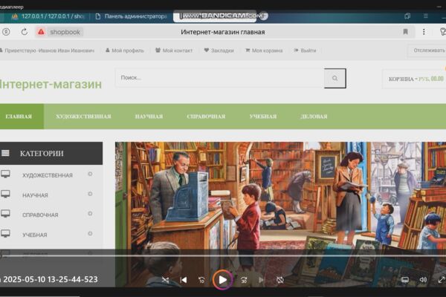Bookmark the page with the bookmark icon
This screenshot has width=446, height=297.
406,32
